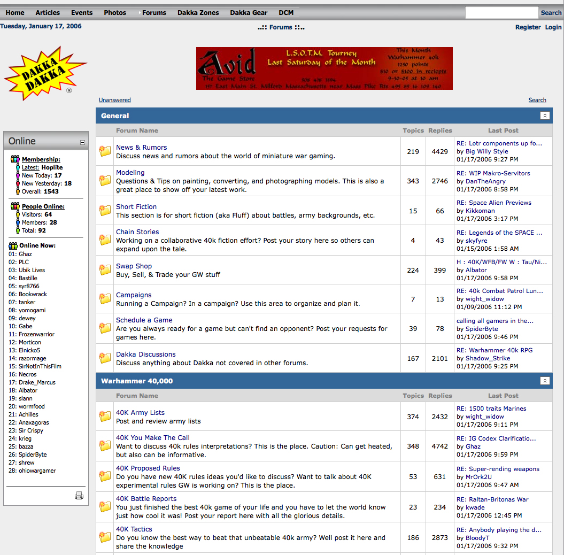Click the Modeling forum folder icon
Viewport: 564px width, 555px height.
105,181
